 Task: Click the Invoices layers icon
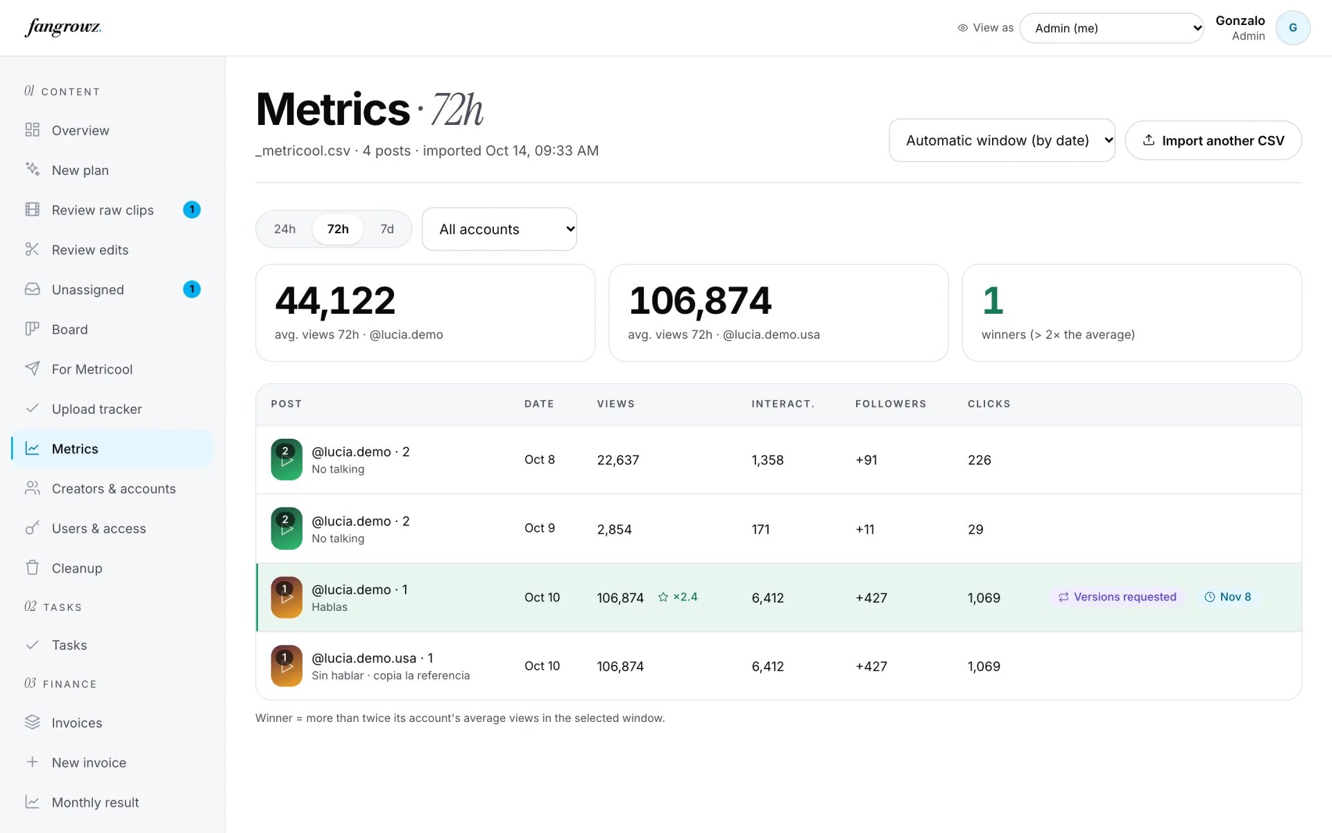[x=32, y=722]
